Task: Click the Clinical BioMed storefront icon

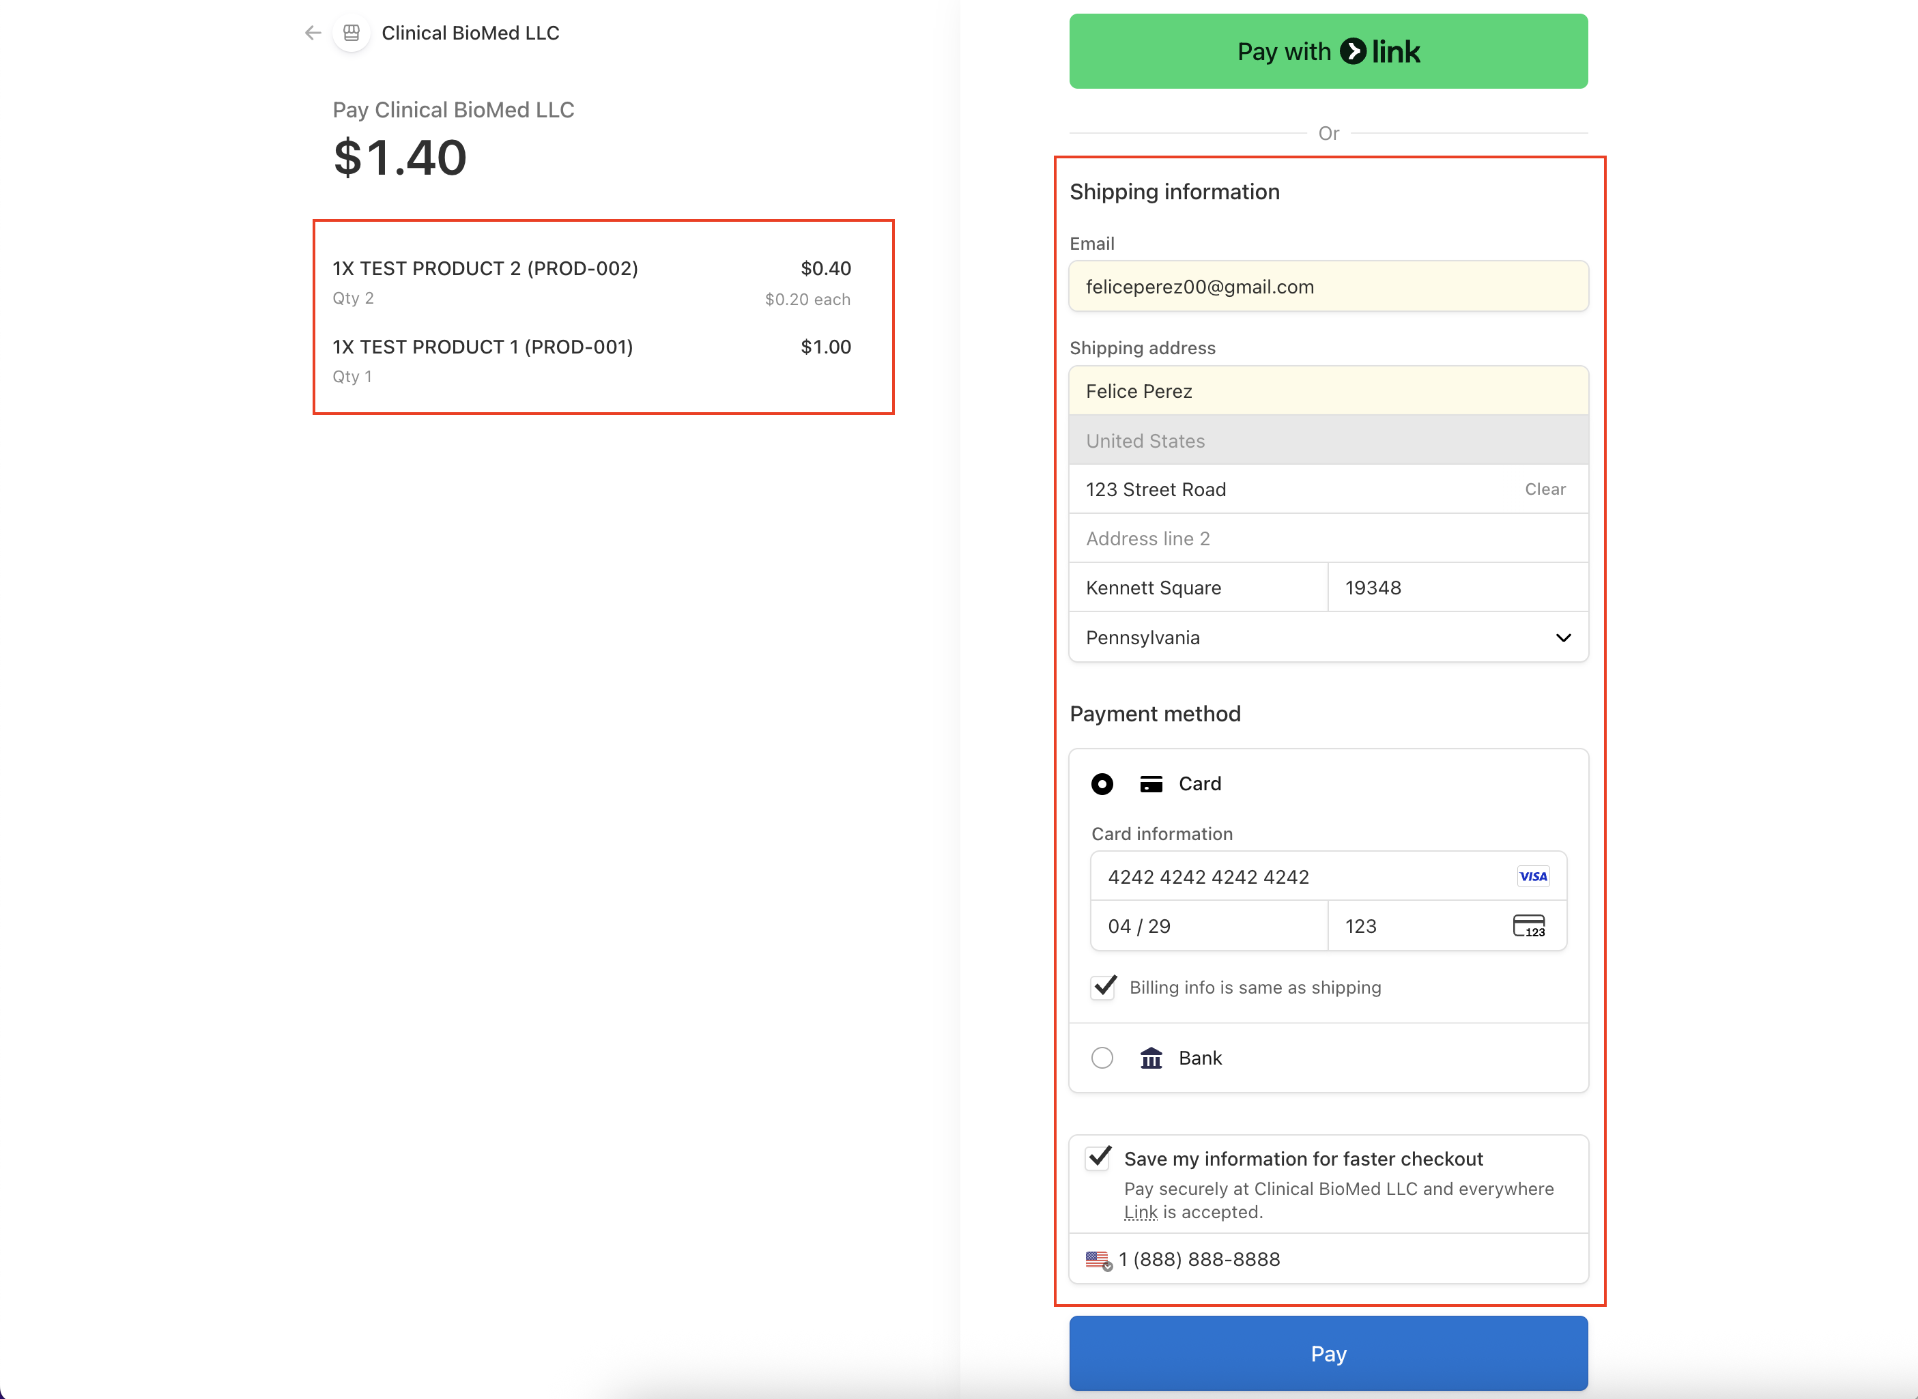Action: [352, 33]
